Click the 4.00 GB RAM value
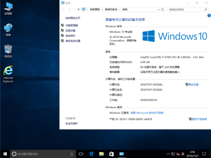Image resolution: width=211 pixels, height=158 pixels. click(145, 62)
